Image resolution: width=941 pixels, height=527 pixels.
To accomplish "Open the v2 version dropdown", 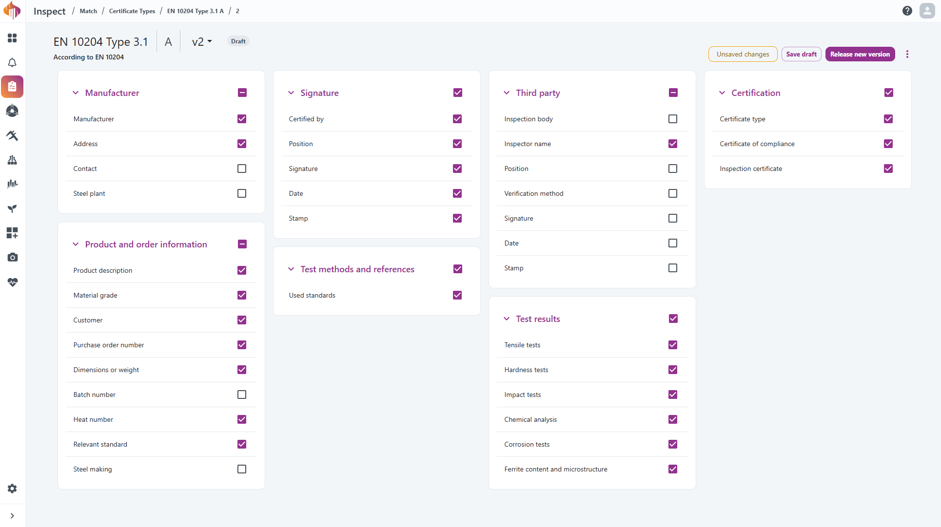I will (x=202, y=42).
